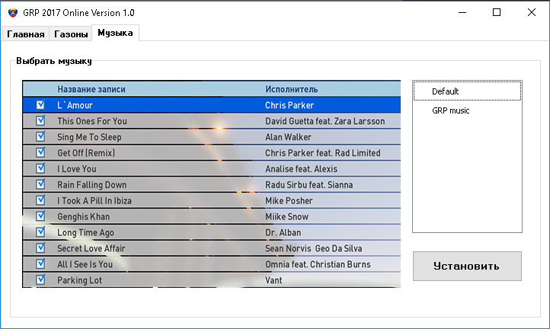
Task: Uncheck the L`Amour track checkbox
Action: point(40,104)
